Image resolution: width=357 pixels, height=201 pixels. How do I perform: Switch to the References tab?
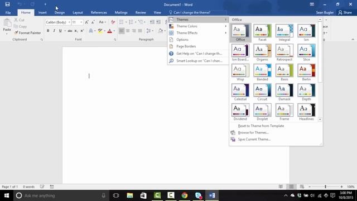[x=99, y=12]
